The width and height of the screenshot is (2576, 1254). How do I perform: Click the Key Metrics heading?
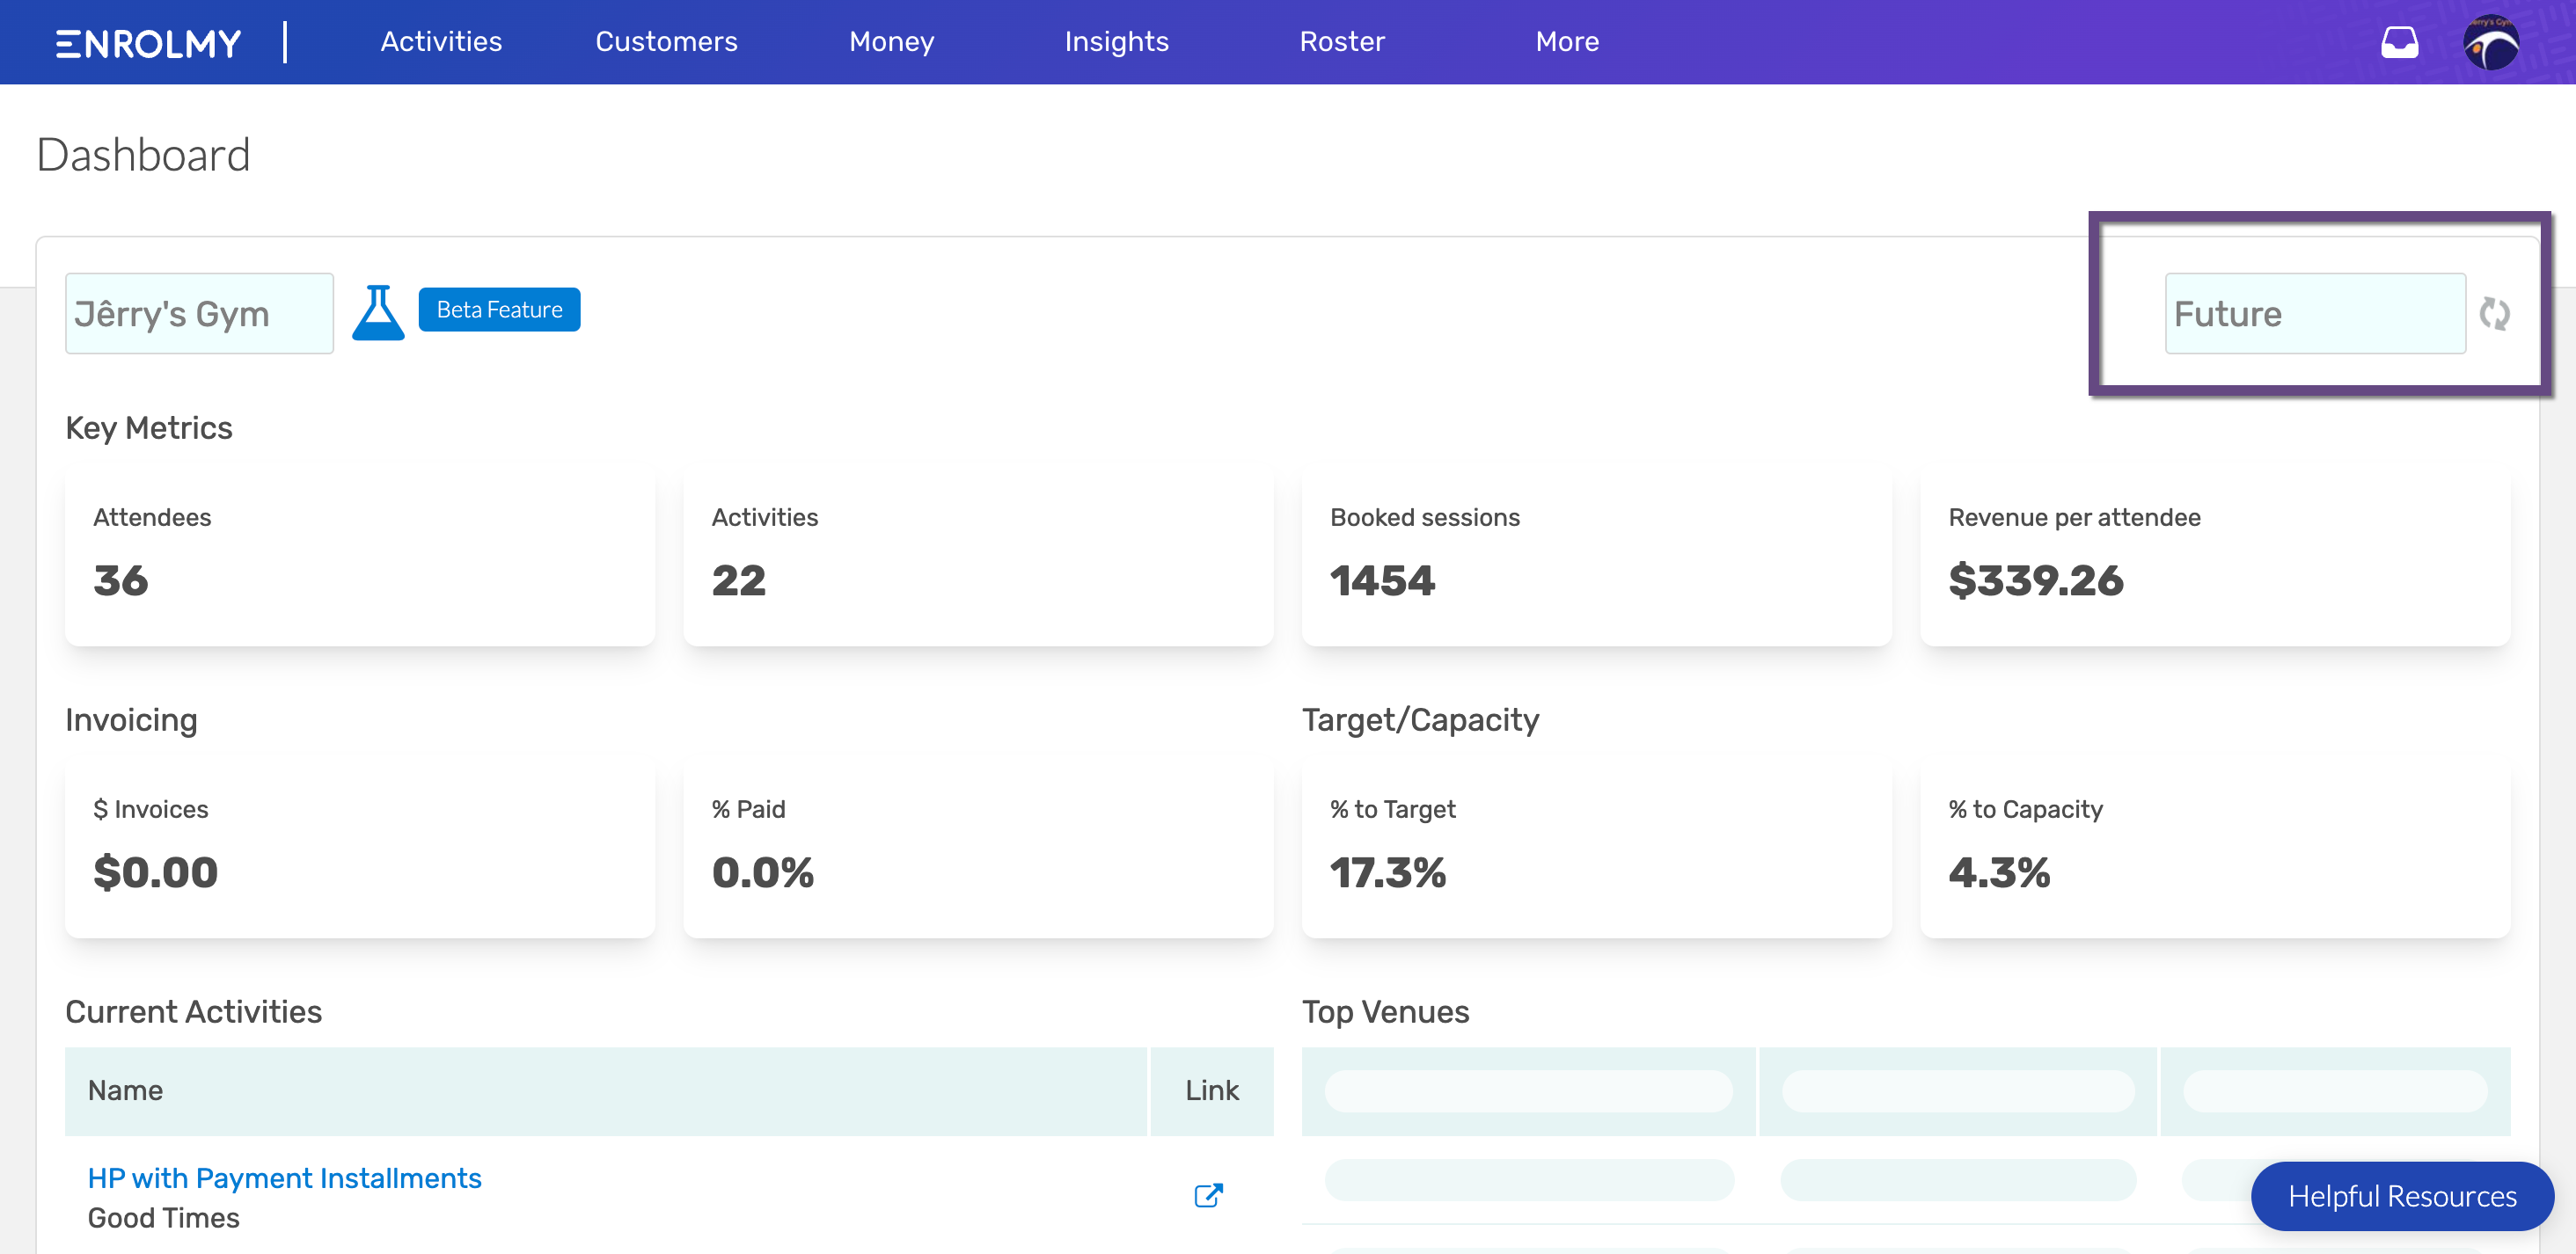point(149,427)
